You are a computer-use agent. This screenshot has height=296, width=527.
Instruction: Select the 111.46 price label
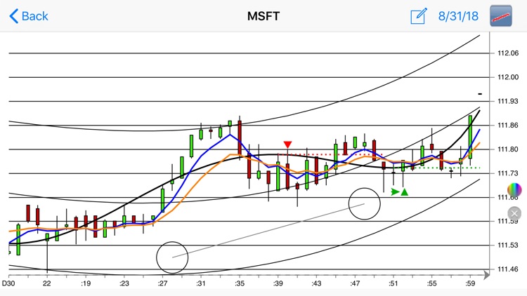coord(508,269)
